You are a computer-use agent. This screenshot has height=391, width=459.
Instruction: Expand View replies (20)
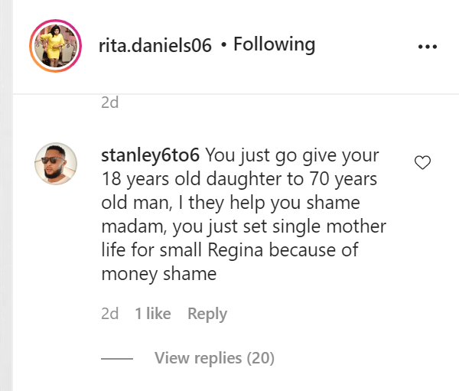pos(214,357)
